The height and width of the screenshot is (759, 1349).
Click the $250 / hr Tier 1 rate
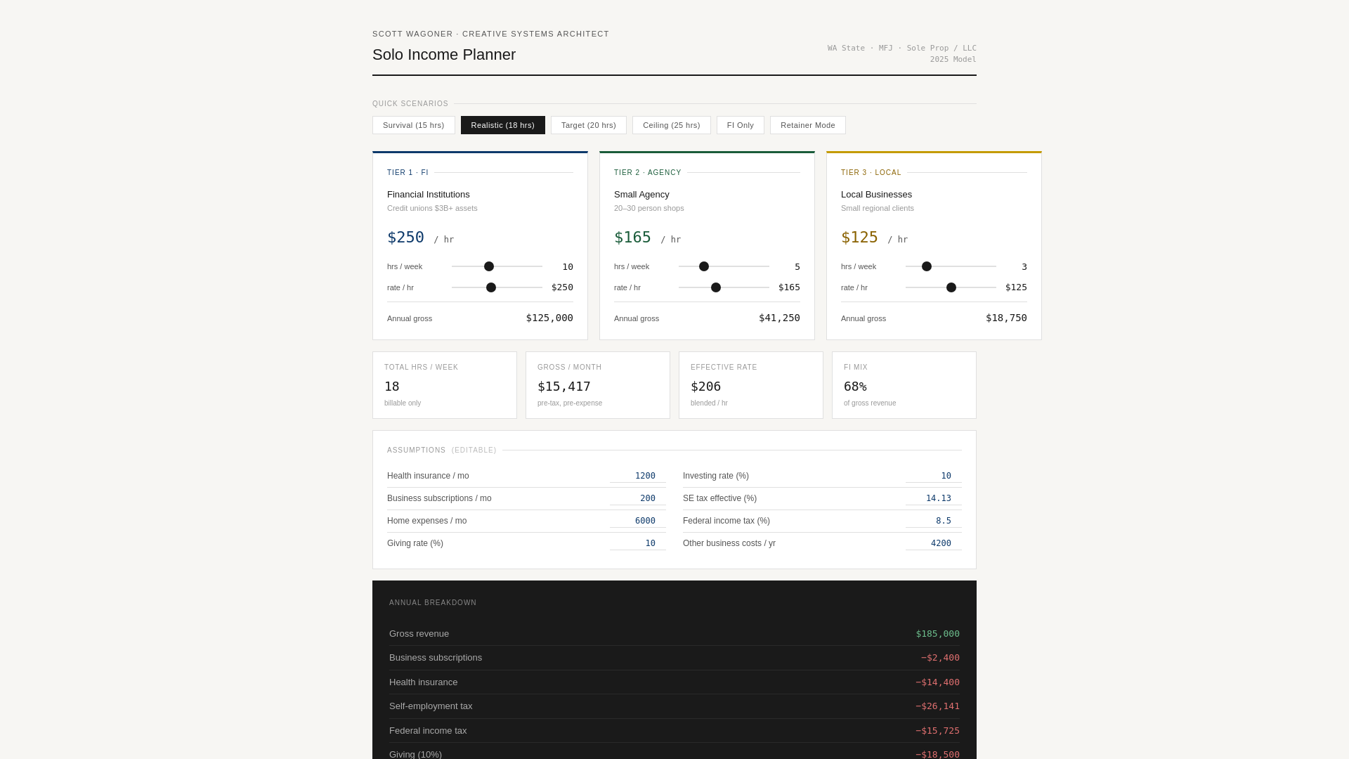pyautogui.click(x=421, y=238)
